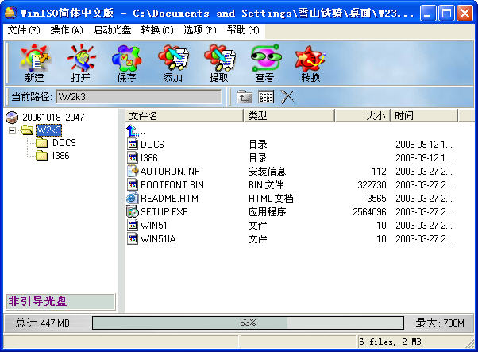
Task: Click size value 322730
Action: pyautogui.click(x=372, y=185)
